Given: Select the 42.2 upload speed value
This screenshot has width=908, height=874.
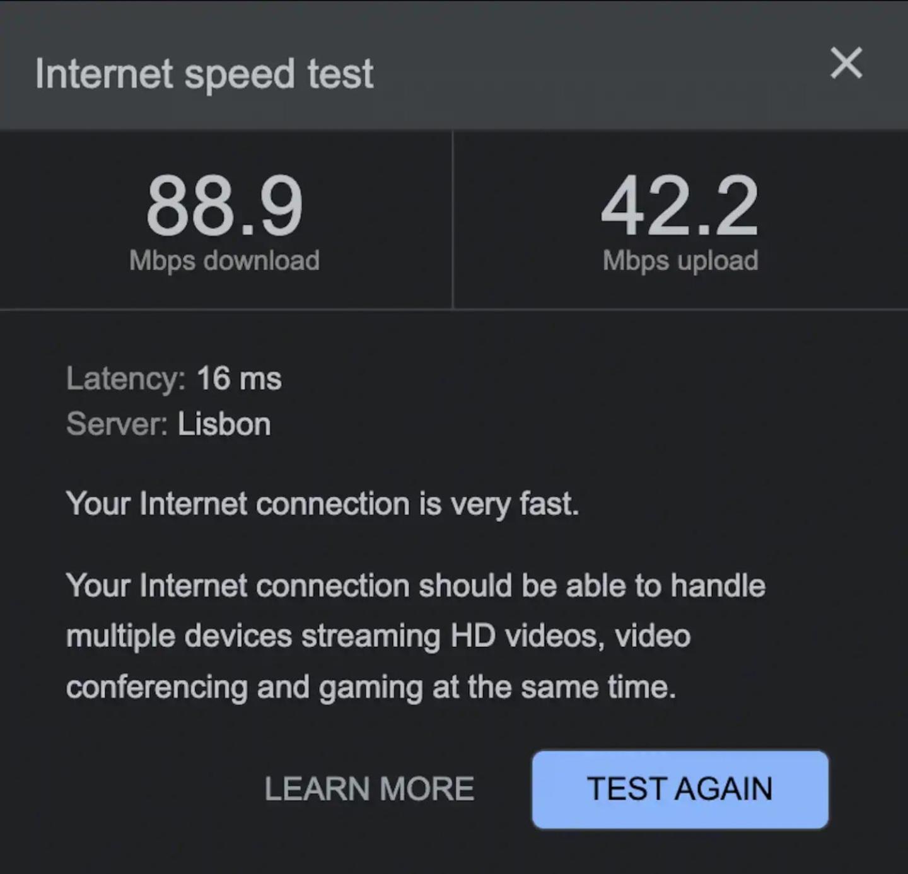Looking at the screenshot, I should (x=680, y=206).
